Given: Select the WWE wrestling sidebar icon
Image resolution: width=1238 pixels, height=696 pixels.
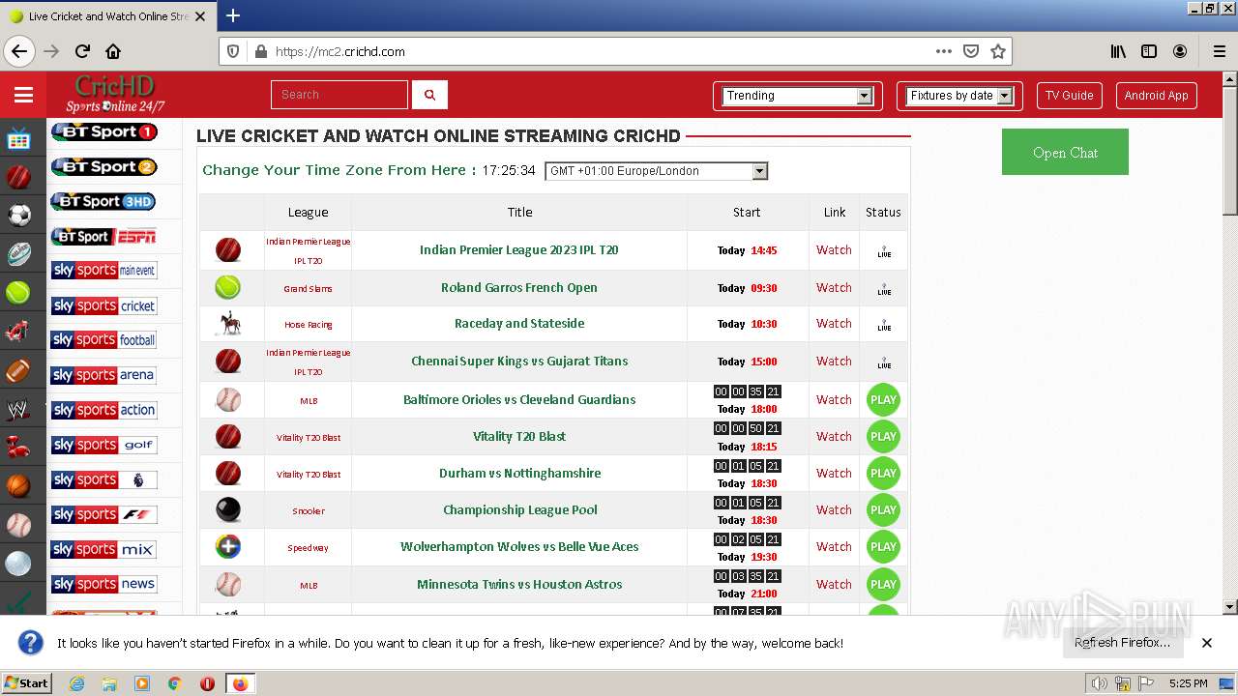Looking at the screenshot, I should [x=18, y=410].
